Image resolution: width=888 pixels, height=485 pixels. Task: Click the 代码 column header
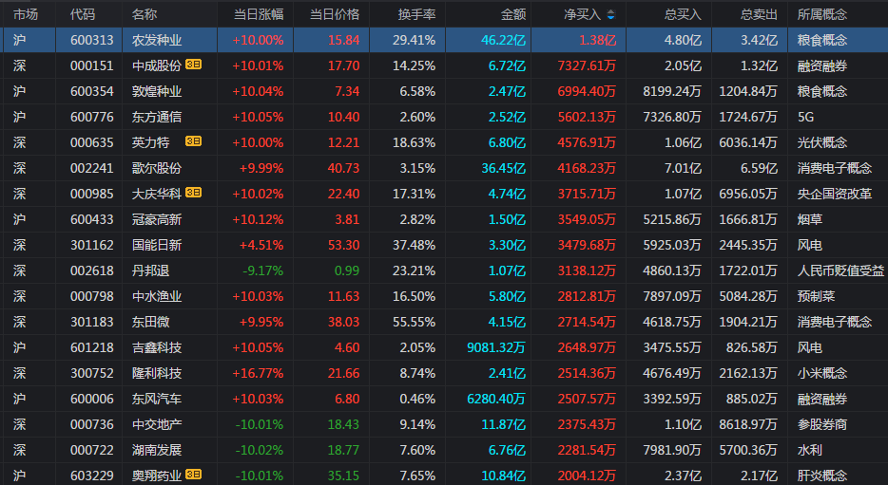tap(83, 14)
